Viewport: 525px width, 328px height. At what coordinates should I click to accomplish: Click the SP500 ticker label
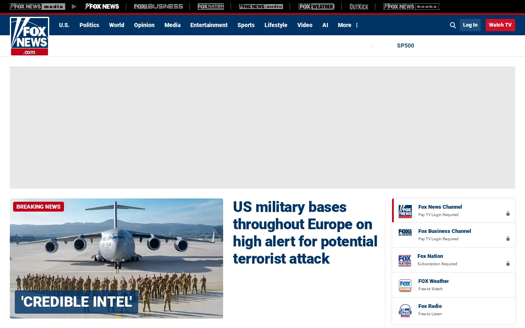tap(406, 46)
